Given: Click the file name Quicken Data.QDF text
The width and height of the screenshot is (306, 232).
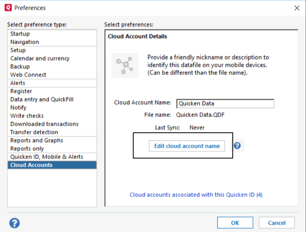Looking at the screenshot, I should click(200, 115).
